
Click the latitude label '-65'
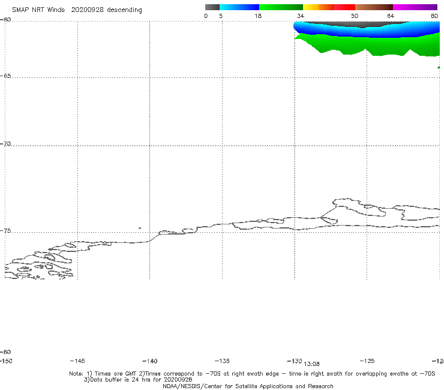(5, 76)
